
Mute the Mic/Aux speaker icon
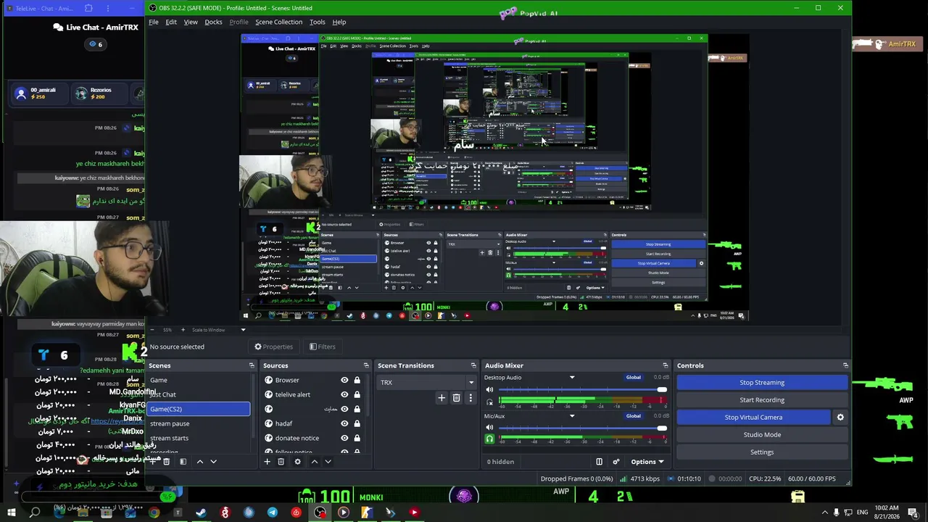(489, 428)
